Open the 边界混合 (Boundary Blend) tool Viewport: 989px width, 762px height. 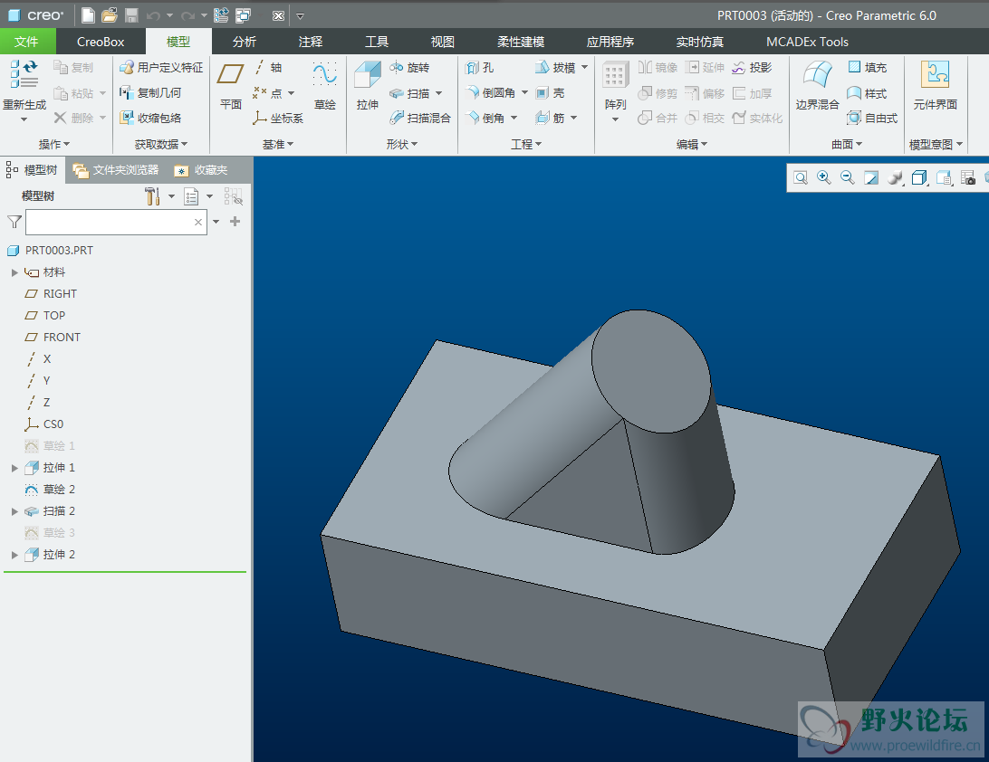817,86
